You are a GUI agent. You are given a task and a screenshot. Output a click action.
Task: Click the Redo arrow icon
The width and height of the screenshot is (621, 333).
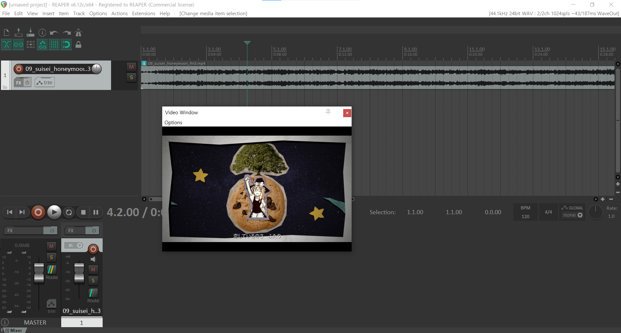pyautogui.click(x=66, y=32)
